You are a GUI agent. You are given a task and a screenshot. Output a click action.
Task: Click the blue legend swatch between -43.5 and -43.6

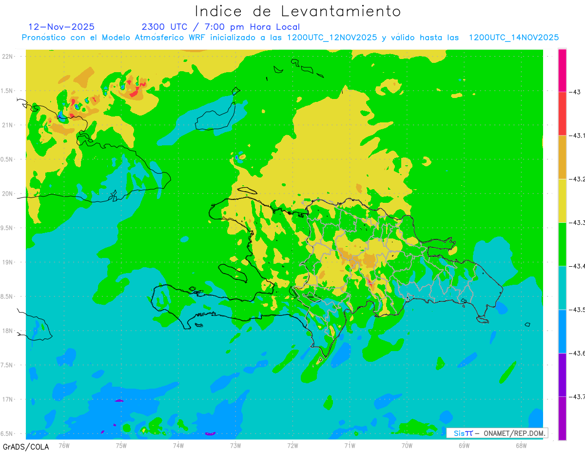click(x=562, y=331)
